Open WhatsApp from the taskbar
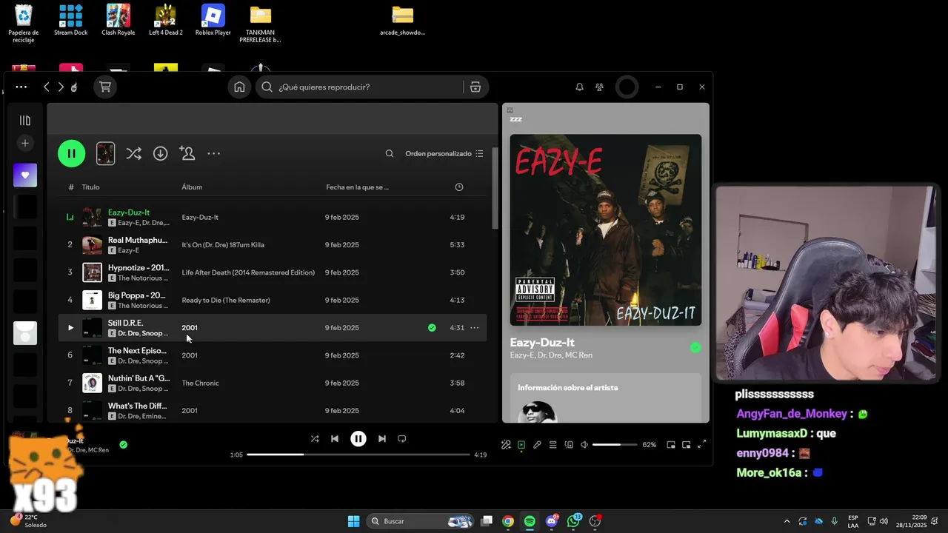Screen dimensions: 948x533 [573, 521]
